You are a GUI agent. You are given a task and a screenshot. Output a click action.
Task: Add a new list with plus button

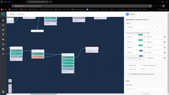tap(152, 27)
